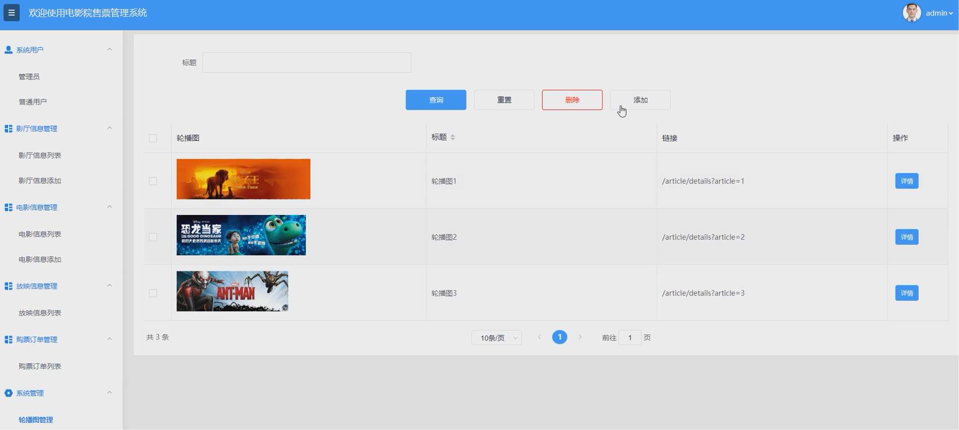Screen dimensions: 959x430
Task: Click the 操作 column header
Action: [x=901, y=138]
